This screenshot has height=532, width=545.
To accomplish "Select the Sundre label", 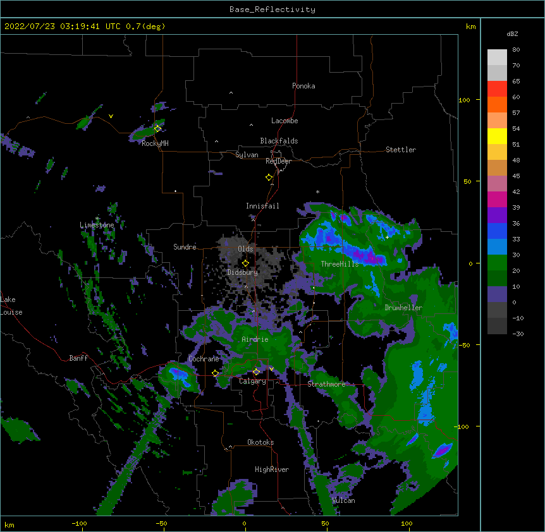I will (x=185, y=247).
